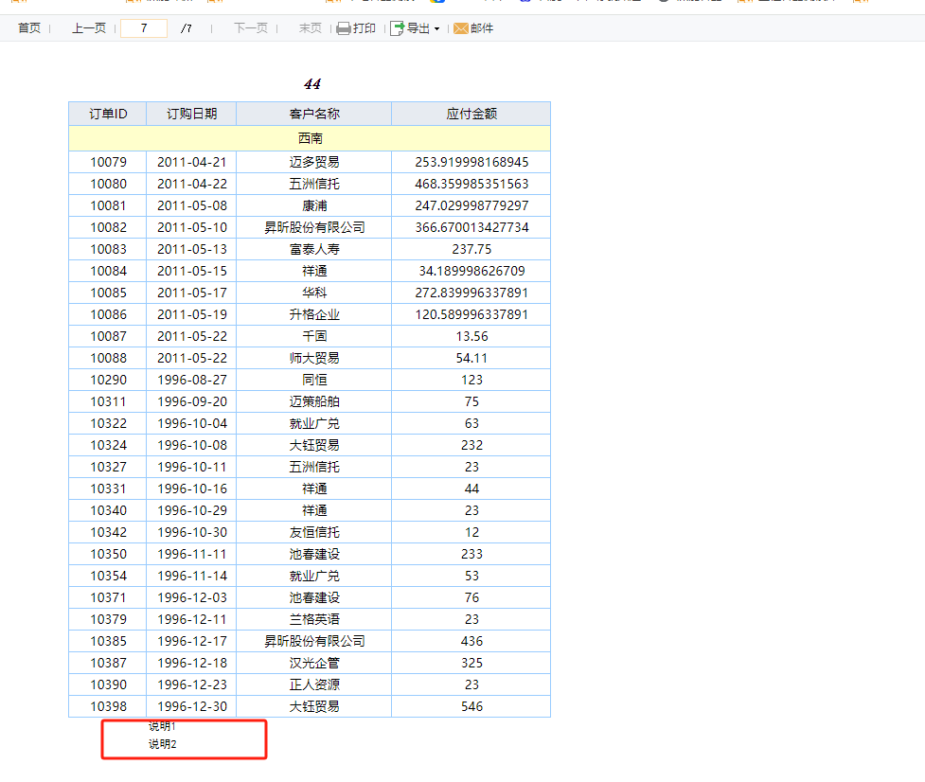Click the green export icon

(397, 28)
